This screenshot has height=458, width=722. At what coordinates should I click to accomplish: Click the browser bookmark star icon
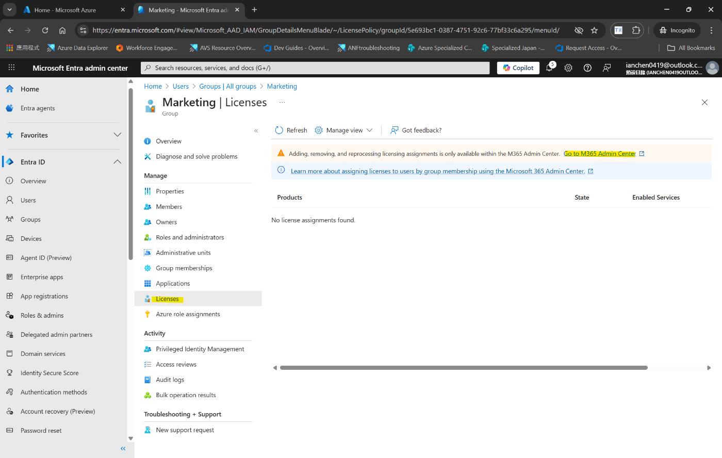coord(594,30)
